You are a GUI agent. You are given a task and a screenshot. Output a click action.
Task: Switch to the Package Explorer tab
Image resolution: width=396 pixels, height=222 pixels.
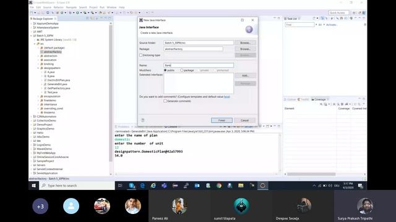pos(43,18)
